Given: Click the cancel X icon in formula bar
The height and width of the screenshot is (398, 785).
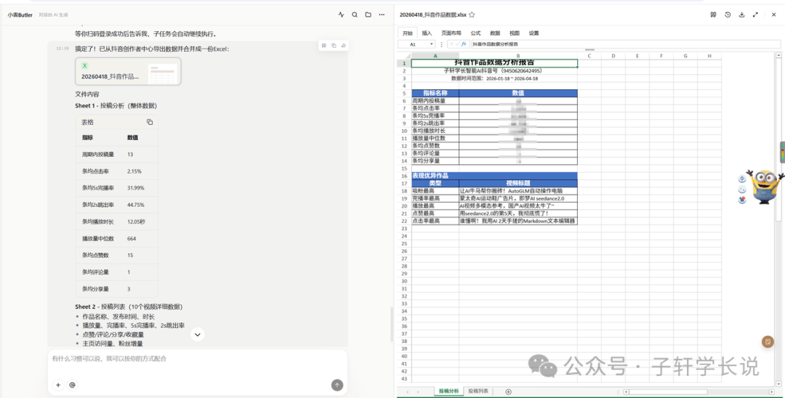Looking at the screenshot, I should [451, 44].
